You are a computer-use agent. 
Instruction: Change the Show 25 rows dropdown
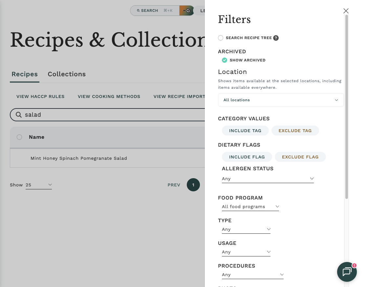click(39, 185)
